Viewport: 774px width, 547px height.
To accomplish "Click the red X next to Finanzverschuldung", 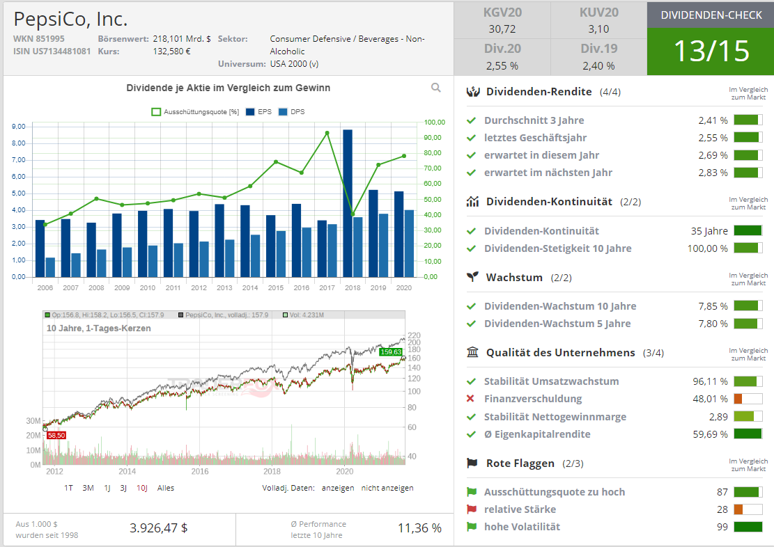I will [x=471, y=399].
